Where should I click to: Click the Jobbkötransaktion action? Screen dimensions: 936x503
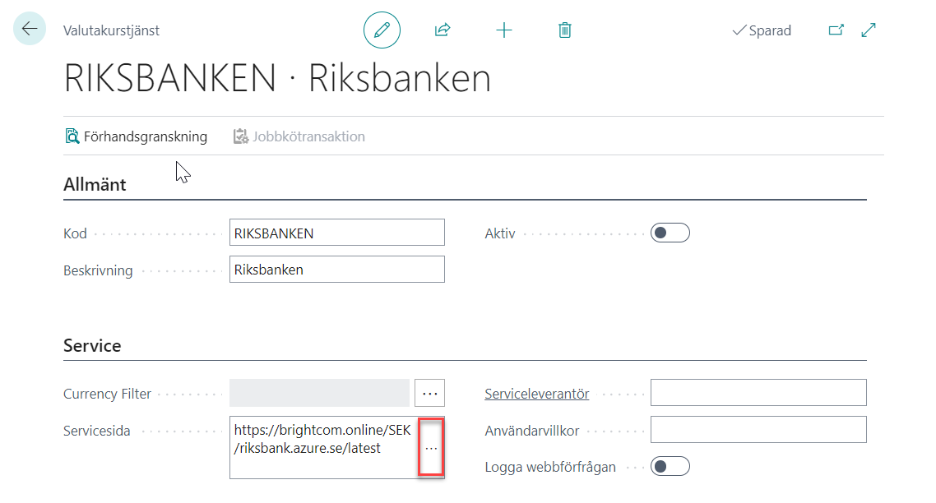[299, 136]
